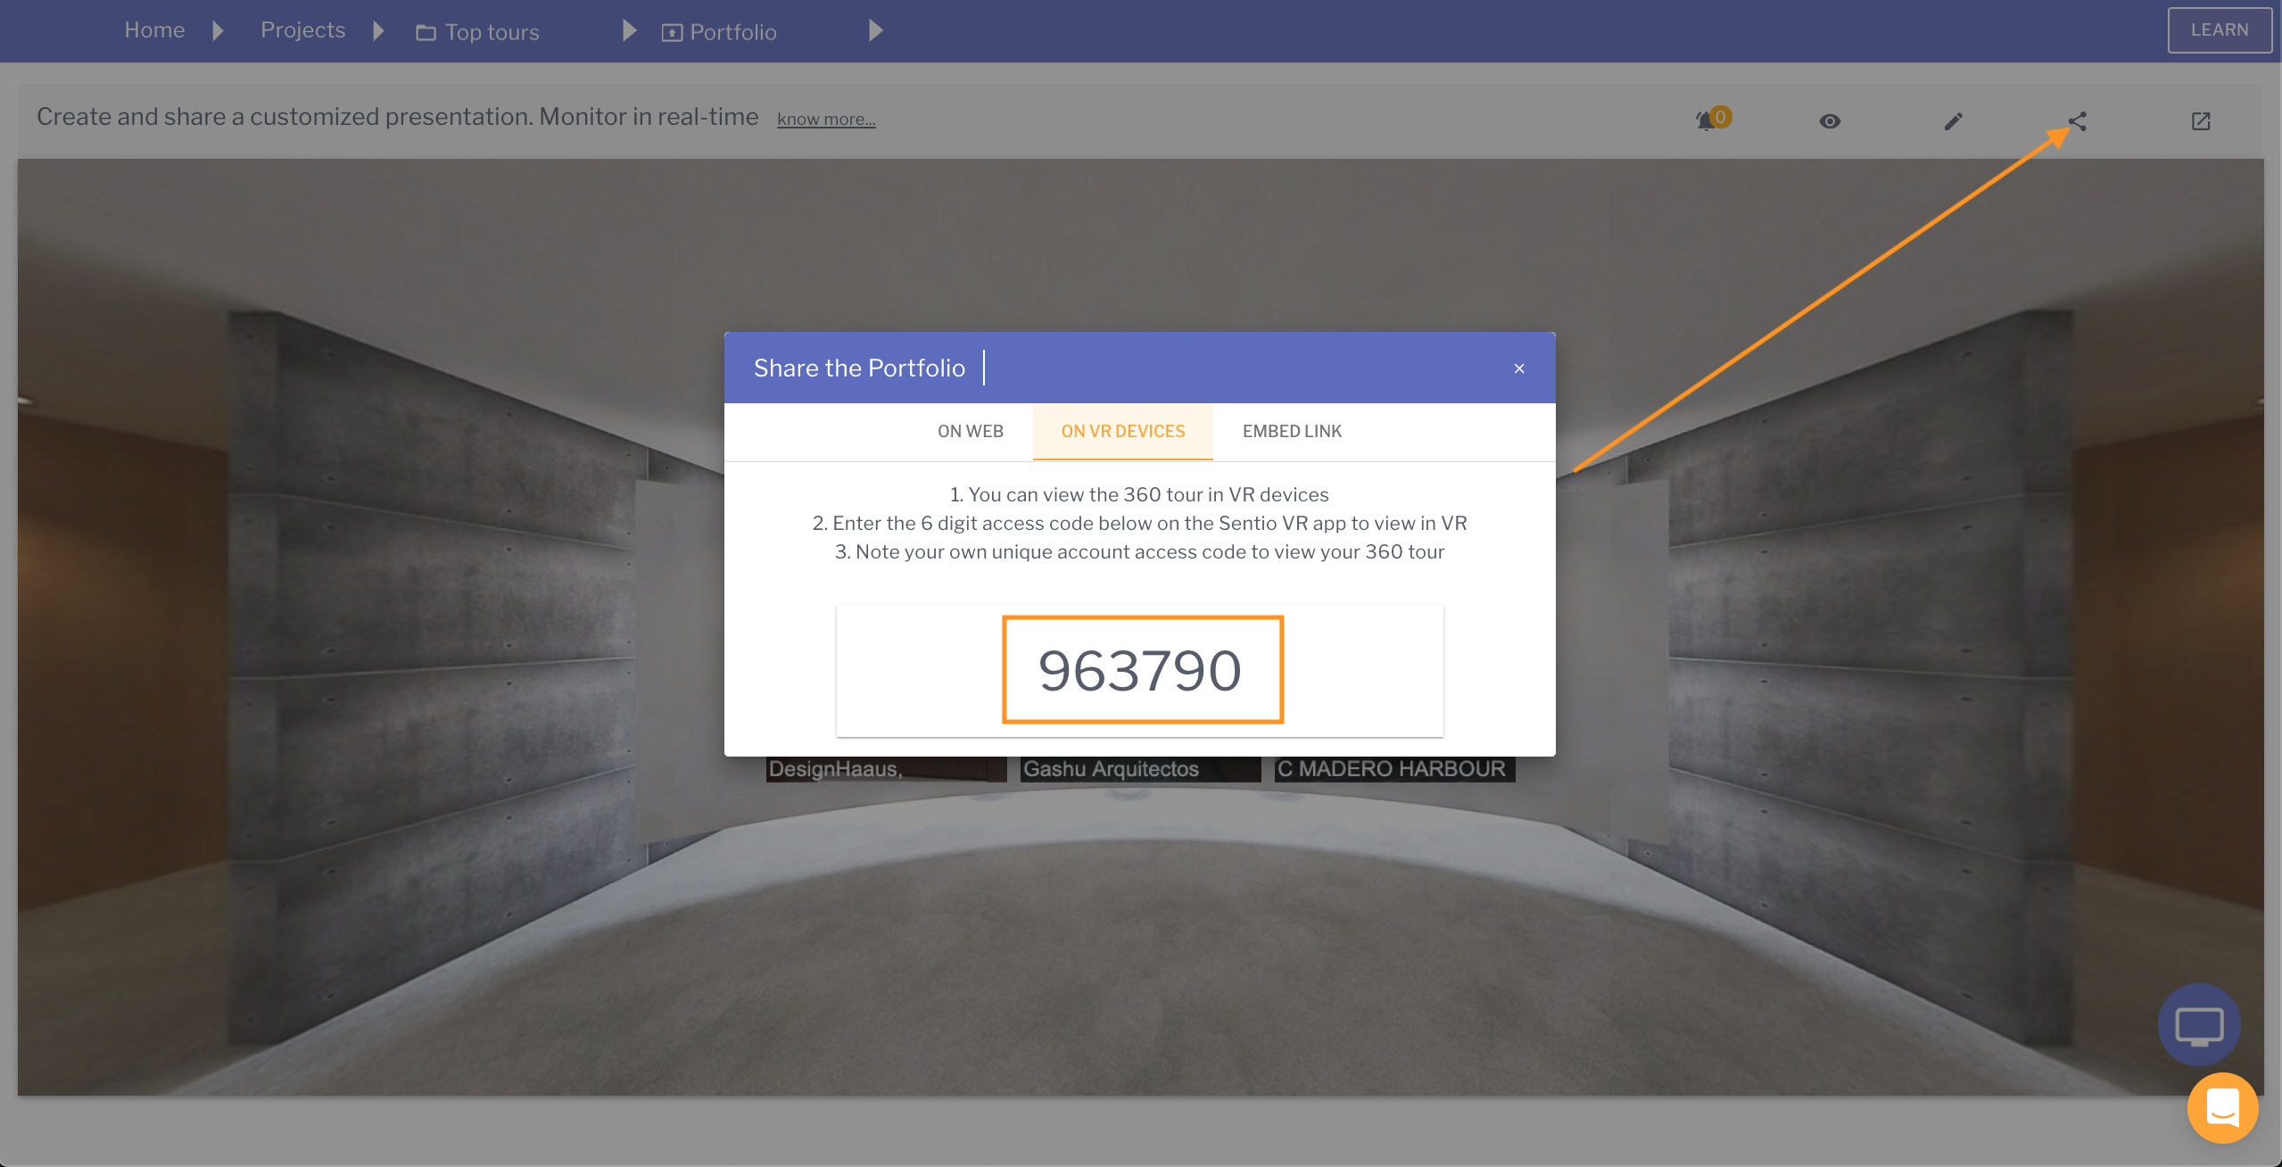2282x1167 pixels.
Task: Click the LEARN button
Action: coord(2219,30)
